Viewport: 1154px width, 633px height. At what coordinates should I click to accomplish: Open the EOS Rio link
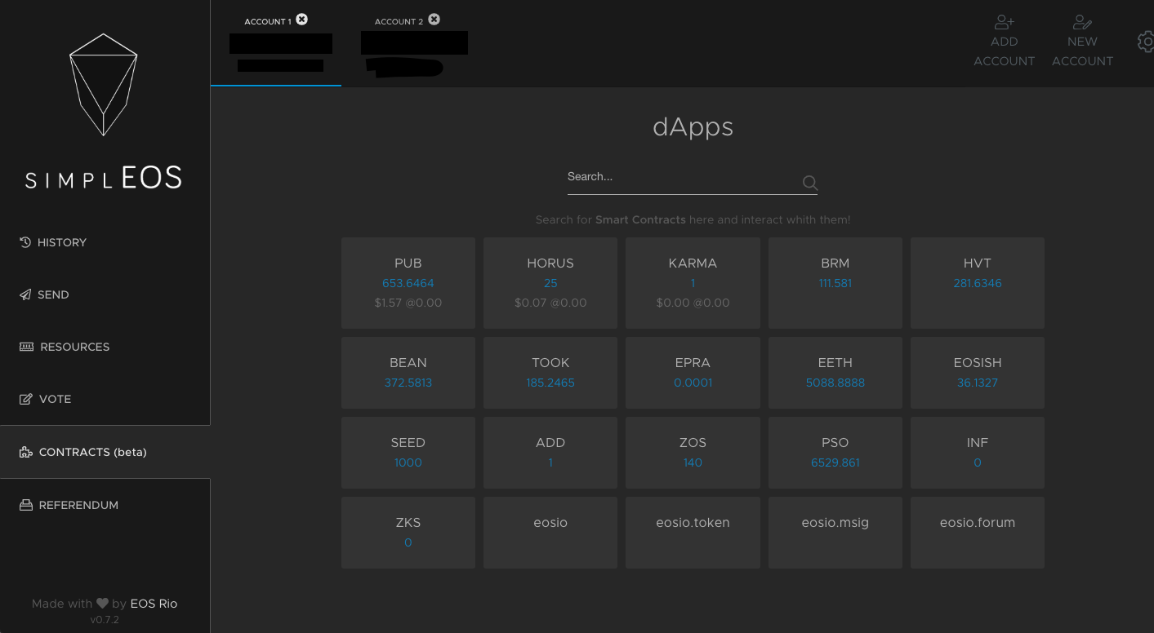click(x=154, y=604)
